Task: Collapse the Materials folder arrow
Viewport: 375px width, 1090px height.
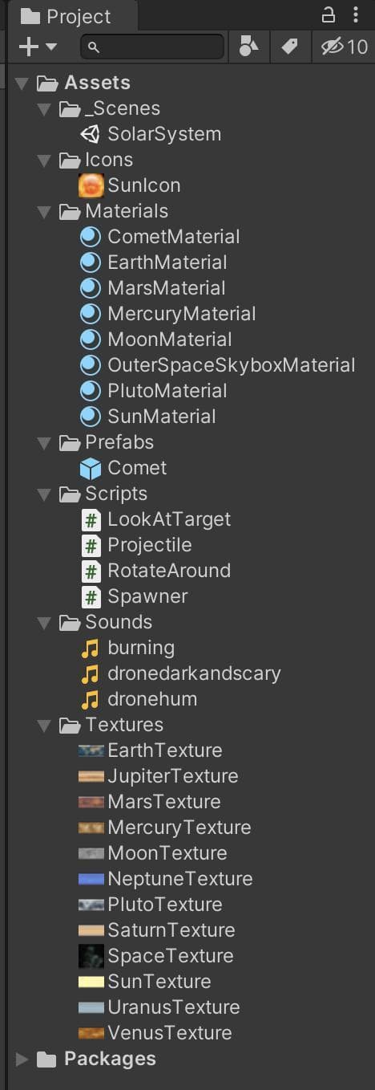Action: click(44, 211)
